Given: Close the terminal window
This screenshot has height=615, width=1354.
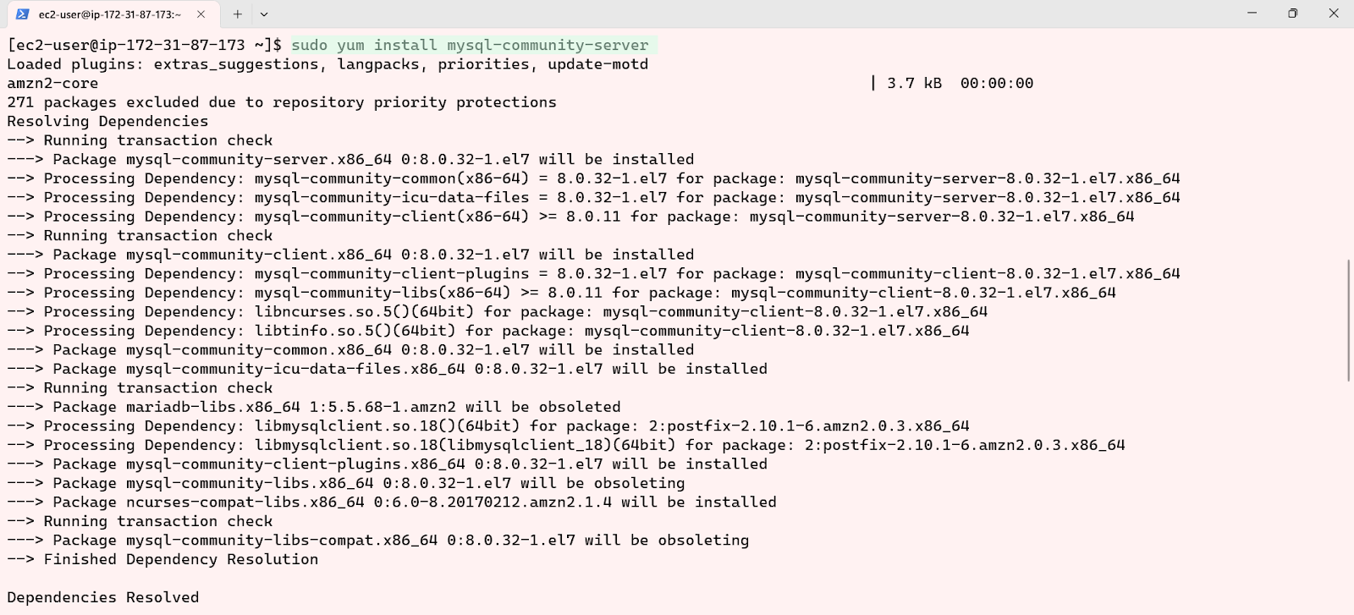Looking at the screenshot, I should tap(1334, 14).
